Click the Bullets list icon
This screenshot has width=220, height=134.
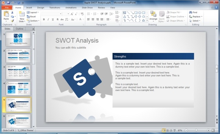(88, 14)
